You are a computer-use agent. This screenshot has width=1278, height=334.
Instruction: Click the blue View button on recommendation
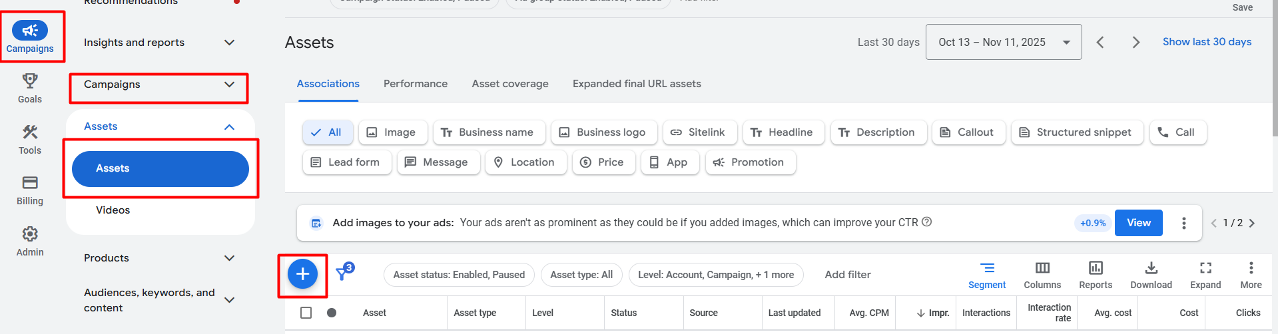pos(1138,223)
